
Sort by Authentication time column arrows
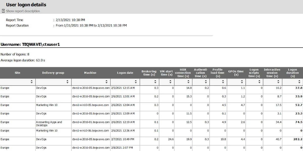206,82
